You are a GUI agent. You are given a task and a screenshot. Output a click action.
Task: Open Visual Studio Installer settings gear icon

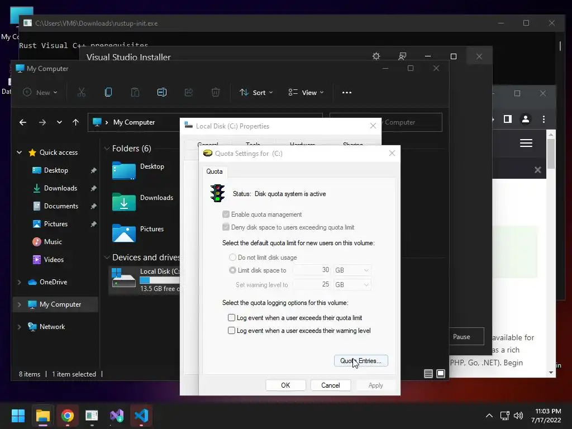coord(376,56)
